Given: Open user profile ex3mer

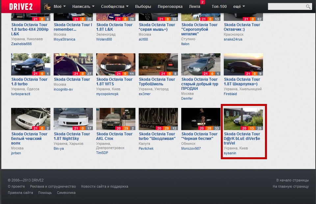Looking at the screenshot, I should pos(145,94).
